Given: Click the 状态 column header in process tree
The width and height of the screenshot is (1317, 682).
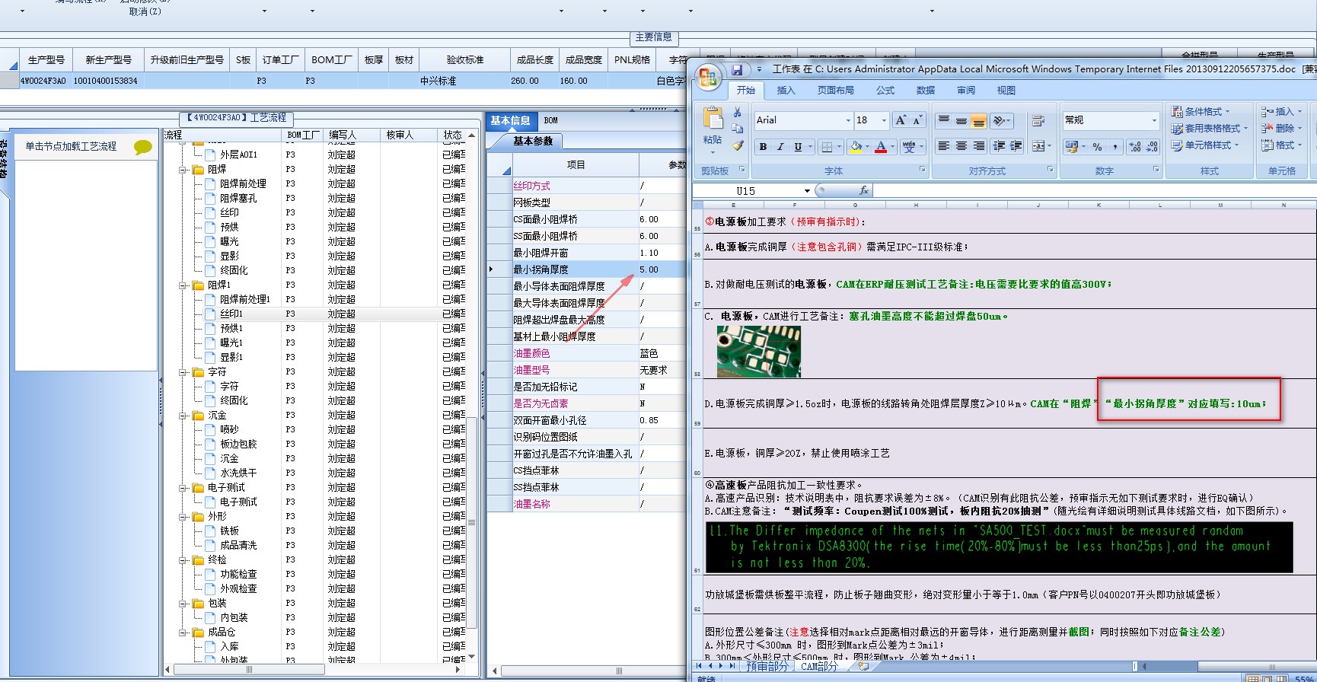Looking at the screenshot, I should coord(453,135).
